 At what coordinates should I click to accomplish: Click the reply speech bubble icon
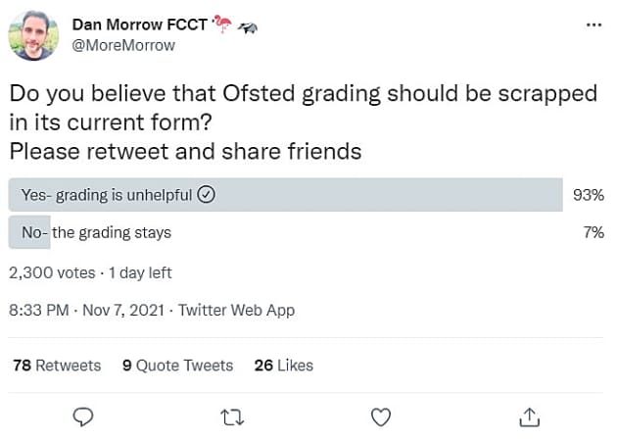85,416
